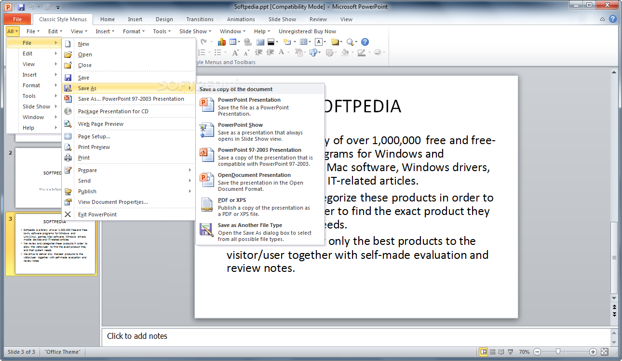The width and height of the screenshot is (622, 361).
Task: Click the Arrange shapes icon
Action: point(313,53)
